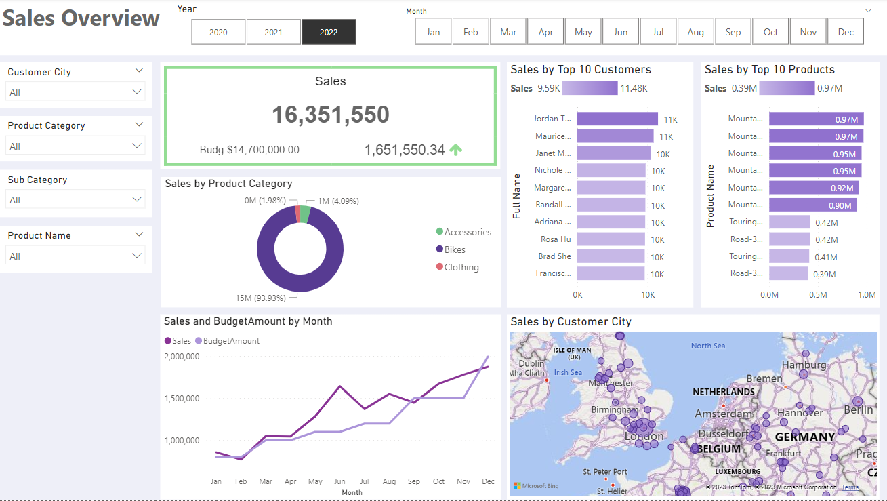Click the Bikes legend marker
The image size is (887, 501).
(x=440, y=249)
